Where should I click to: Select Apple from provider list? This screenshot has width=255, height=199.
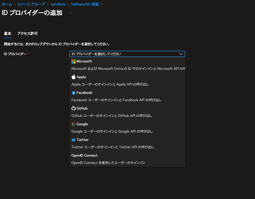[x=127, y=81]
